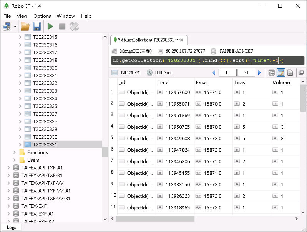
Task: Click the Stop execution icon
Action: tap(62, 27)
